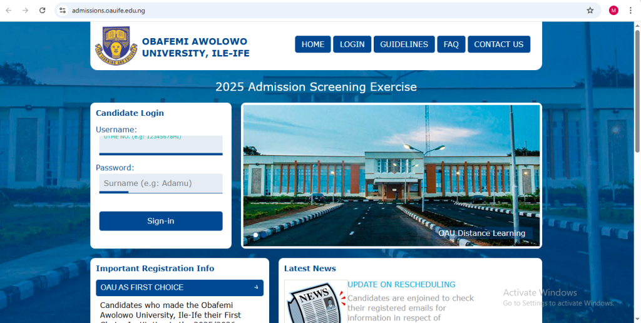The image size is (641, 323).
Task: Click the scrollbar up arrow
Action: [x=637, y=25]
